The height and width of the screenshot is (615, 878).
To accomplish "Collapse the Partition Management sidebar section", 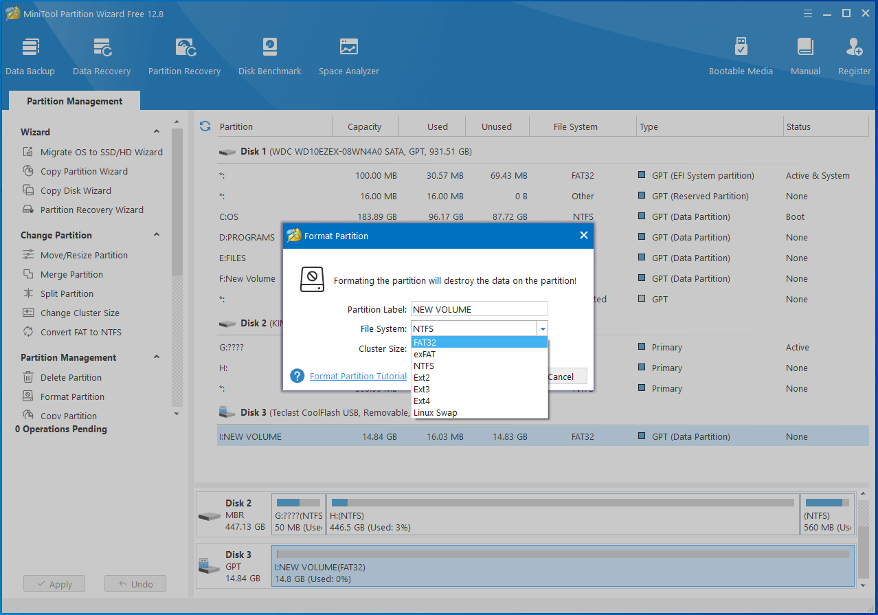I will click(157, 357).
